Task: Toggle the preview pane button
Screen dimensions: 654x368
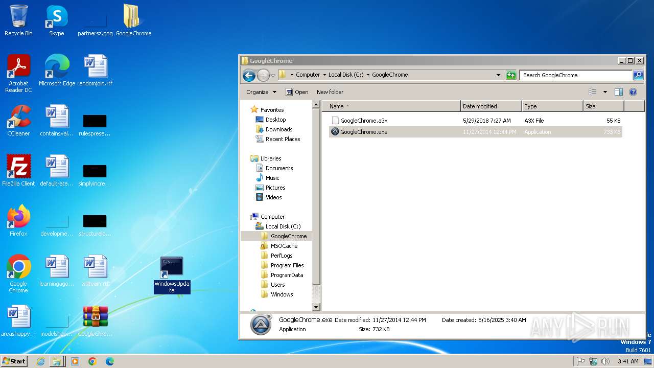Action: click(618, 92)
